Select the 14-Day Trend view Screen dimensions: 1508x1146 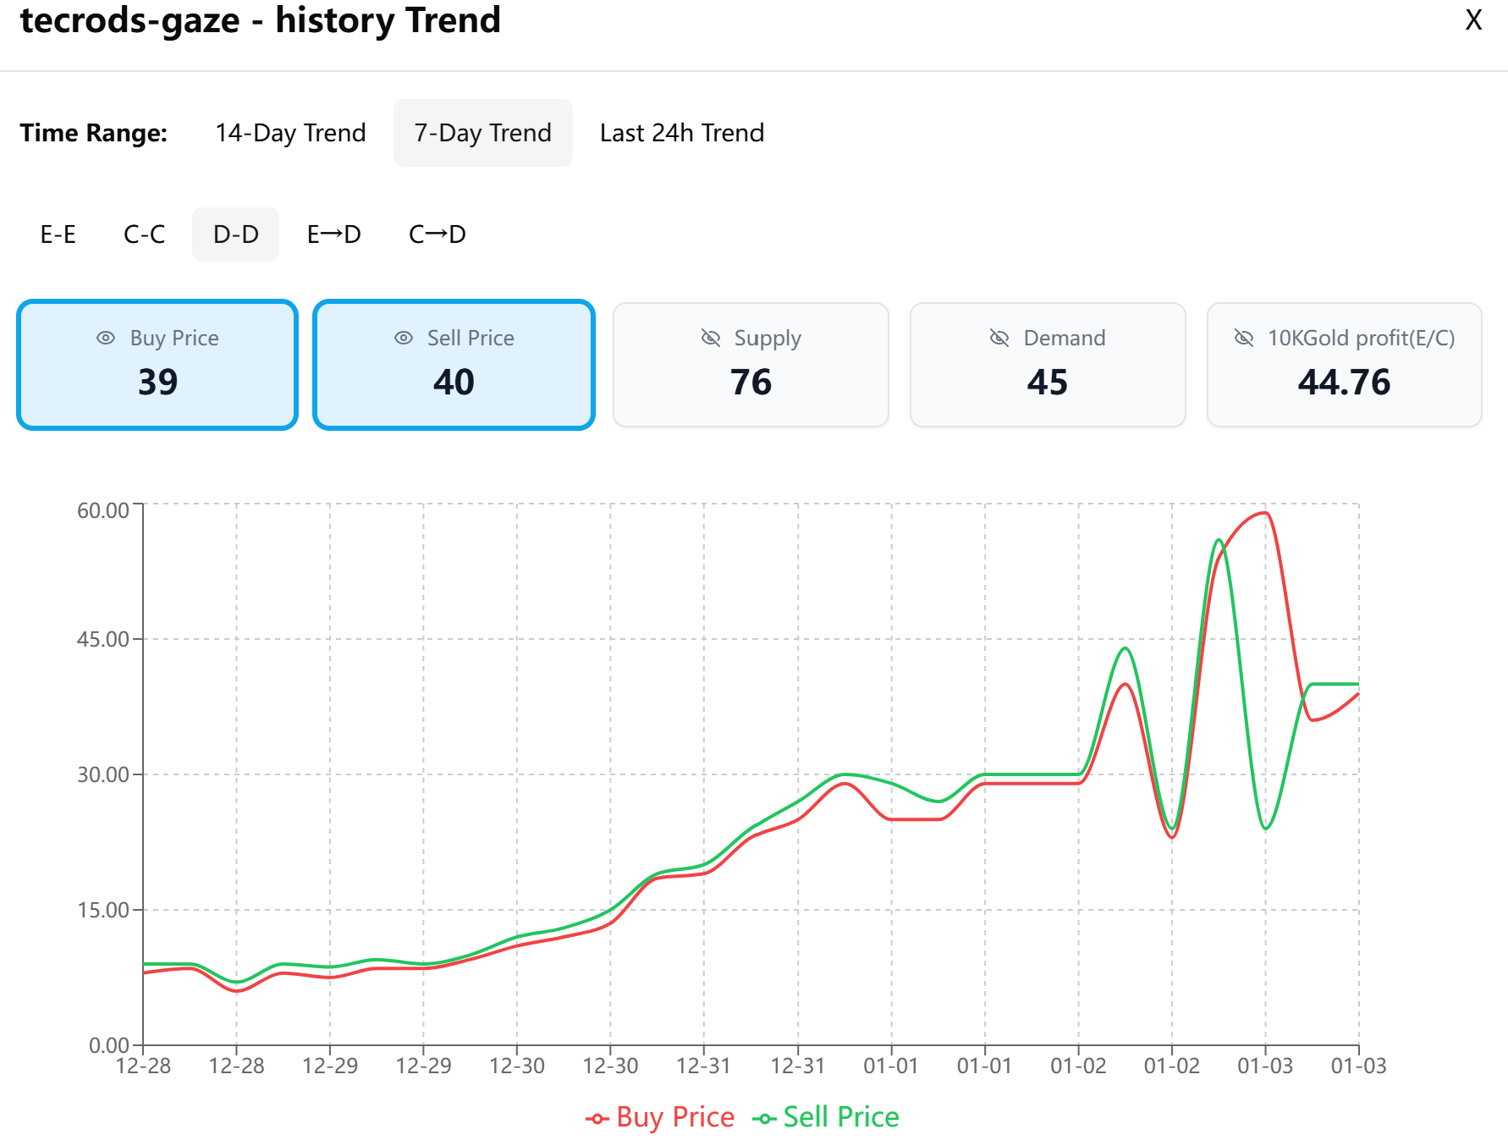point(290,133)
